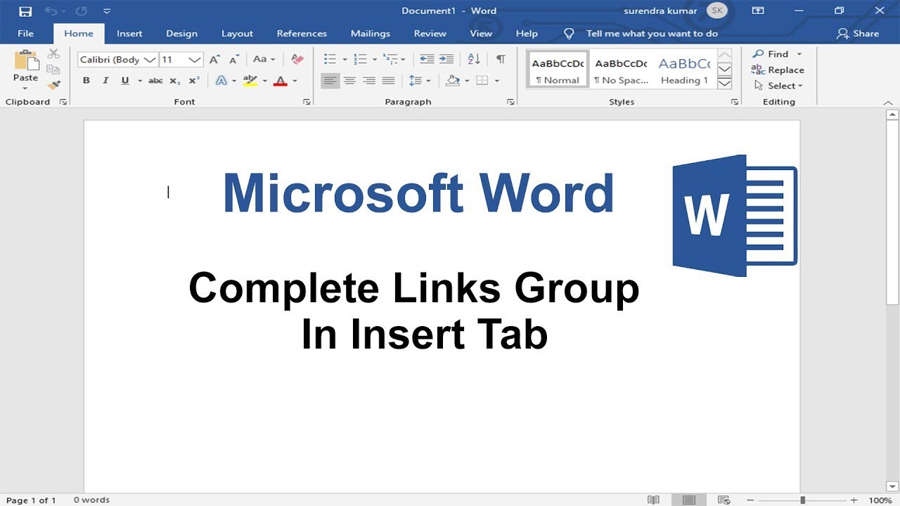Open the File tab
This screenshot has height=506, width=900.
pos(25,33)
